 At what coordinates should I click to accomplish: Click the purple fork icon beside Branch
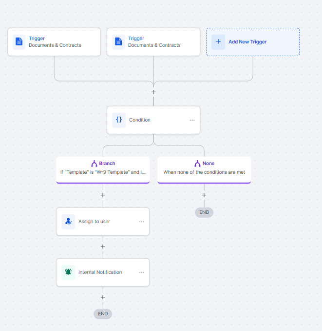(x=94, y=164)
